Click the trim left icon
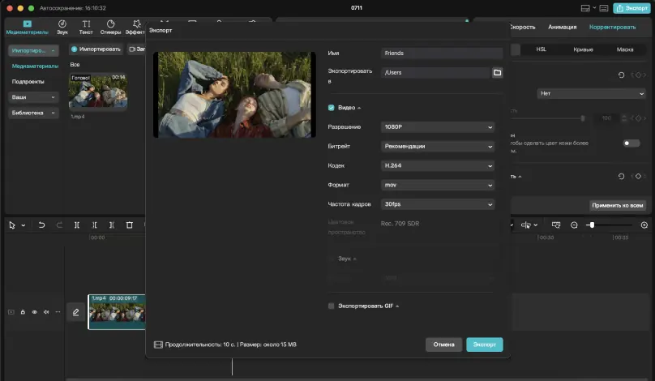This screenshot has height=381, width=655. pos(94,225)
